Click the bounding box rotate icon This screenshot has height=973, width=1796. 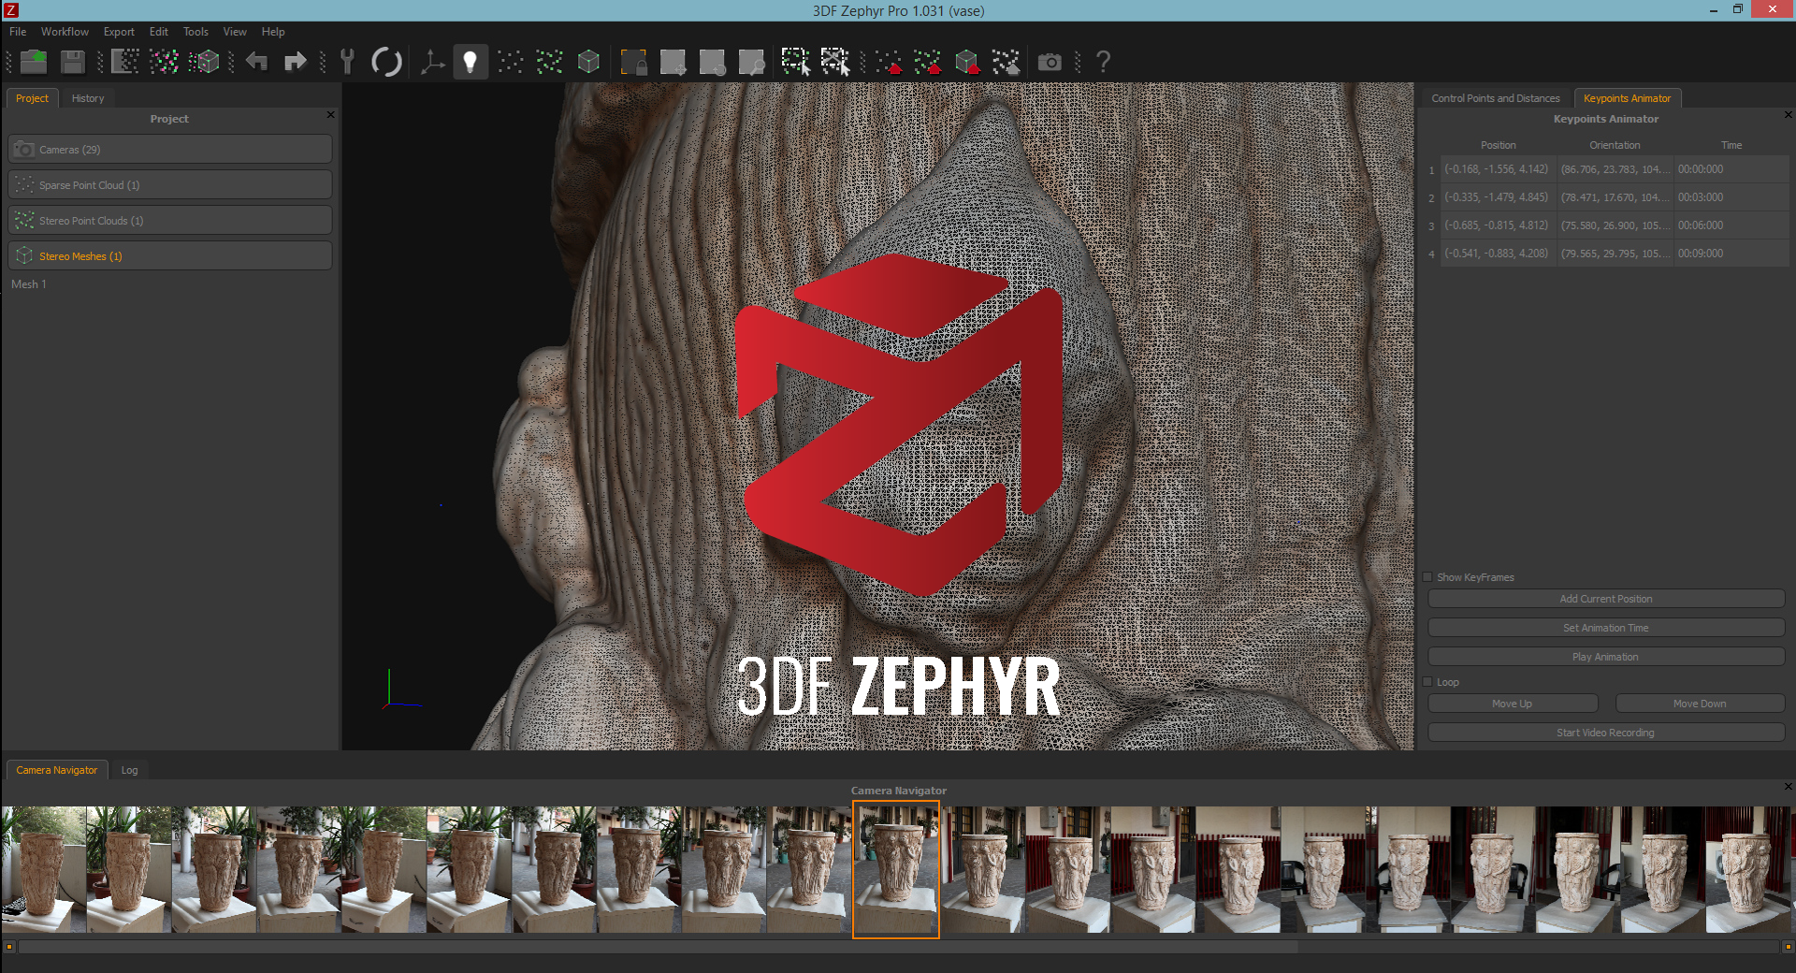[x=712, y=62]
